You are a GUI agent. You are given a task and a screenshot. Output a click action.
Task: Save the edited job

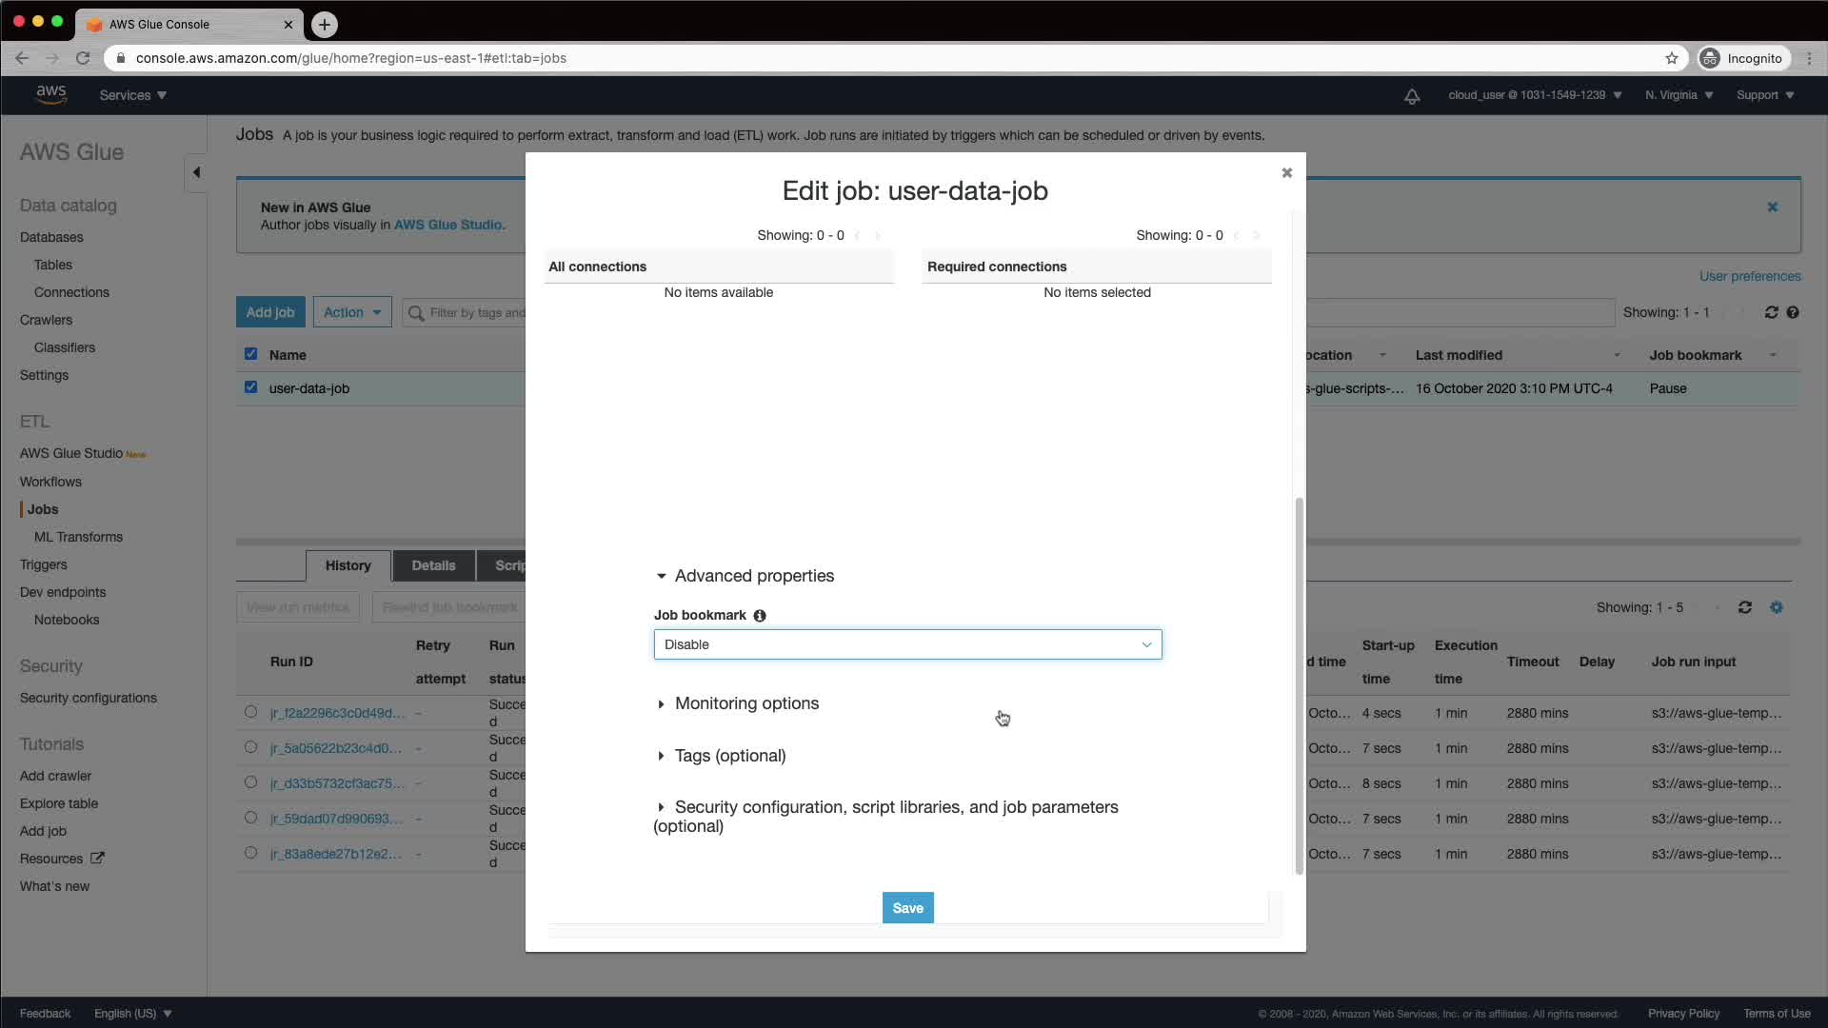[x=907, y=908]
